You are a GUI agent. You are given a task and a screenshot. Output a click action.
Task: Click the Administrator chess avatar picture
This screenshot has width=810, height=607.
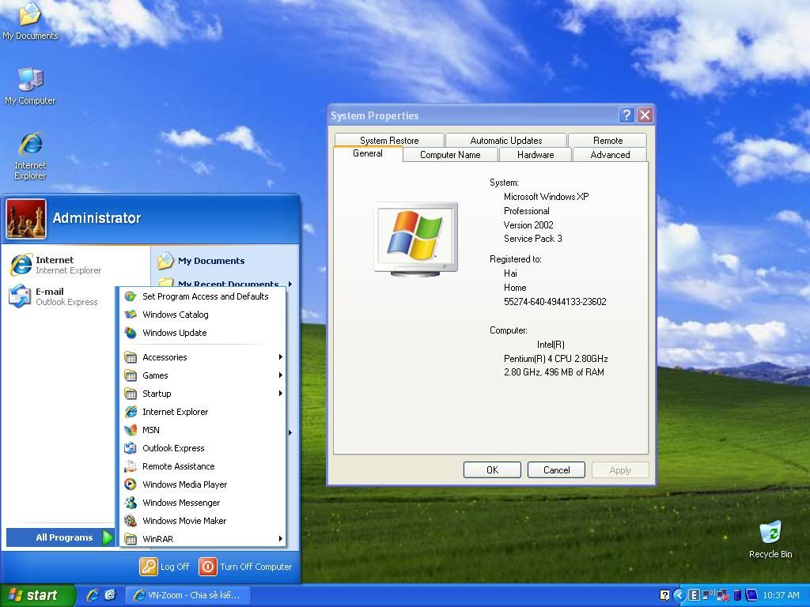tap(26, 219)
